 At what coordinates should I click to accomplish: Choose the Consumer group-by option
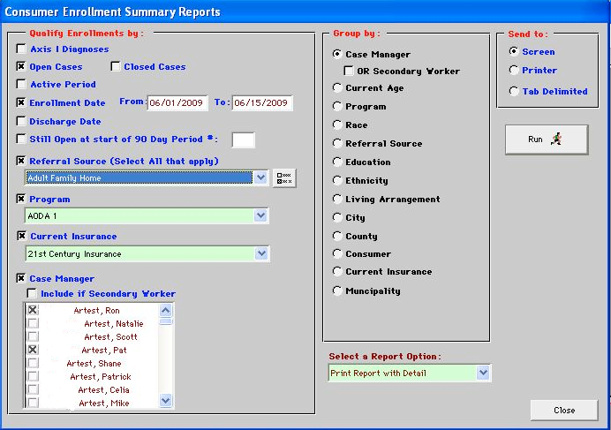pyautogui.click(x=337, y=253)
